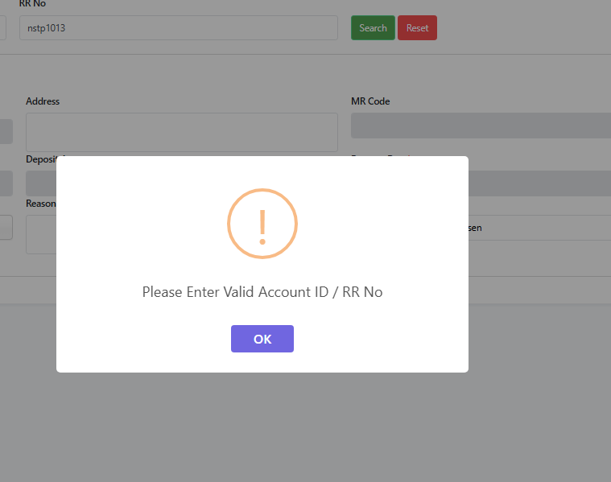
Task: Select the grey MR Code field
Action: click(481, 126)
